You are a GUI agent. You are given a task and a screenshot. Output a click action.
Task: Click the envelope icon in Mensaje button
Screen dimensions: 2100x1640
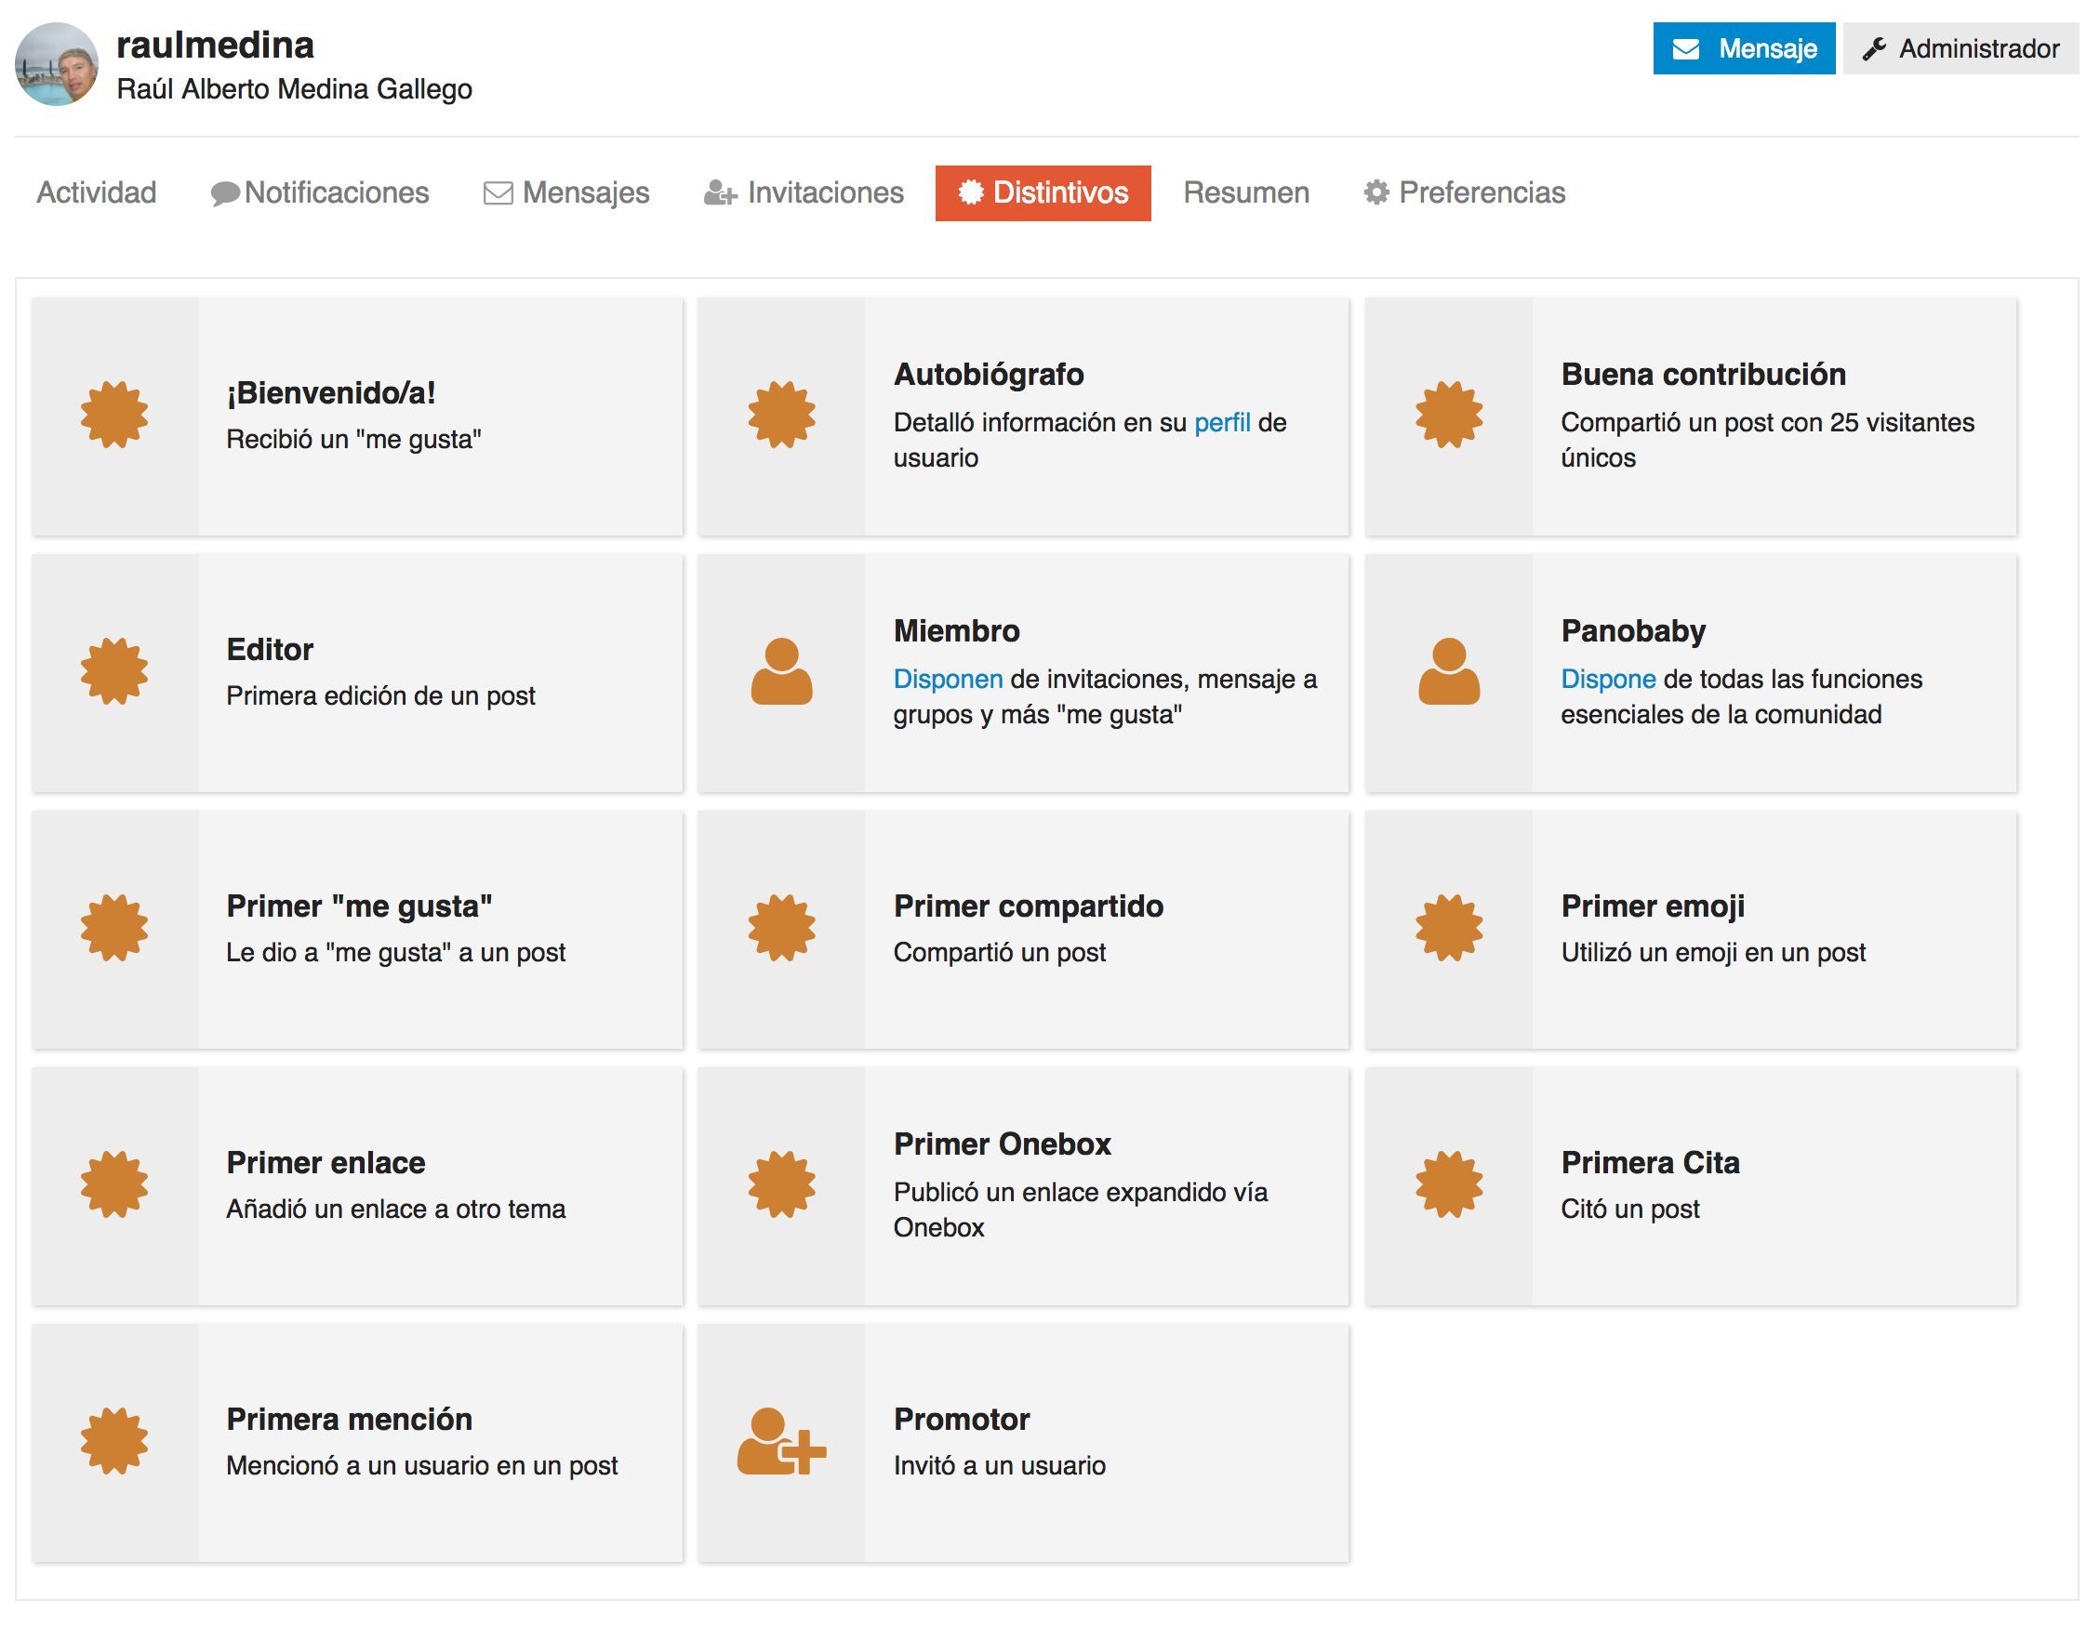coord(1685,49)
